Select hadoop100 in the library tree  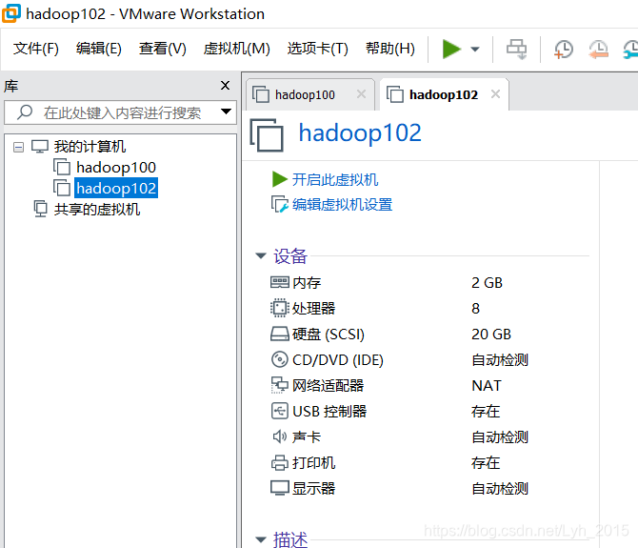click(x=116, y=168)
